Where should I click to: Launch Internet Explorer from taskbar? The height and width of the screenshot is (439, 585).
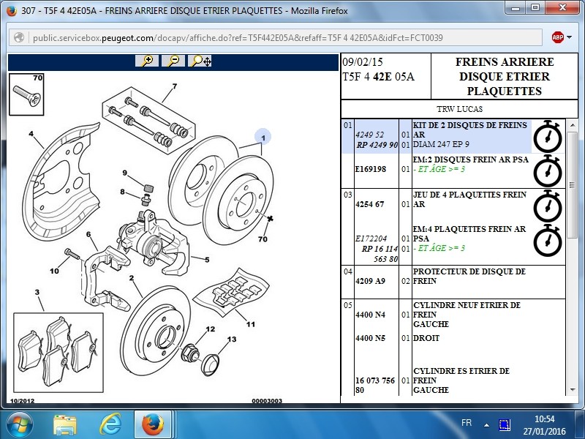[x=110, y=425]
